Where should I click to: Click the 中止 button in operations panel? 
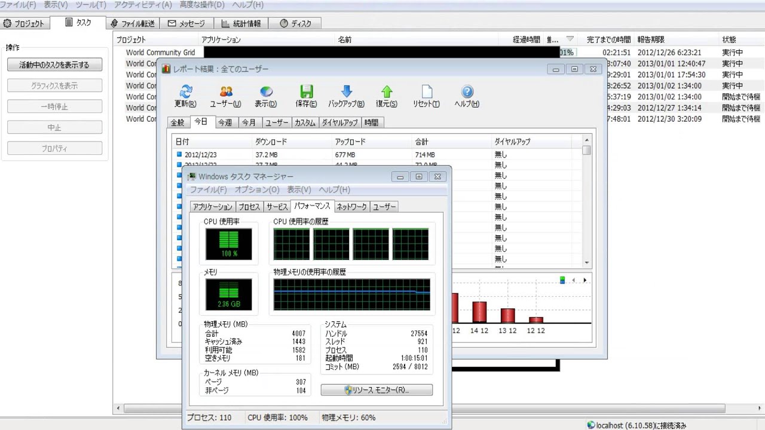point(54,127)
